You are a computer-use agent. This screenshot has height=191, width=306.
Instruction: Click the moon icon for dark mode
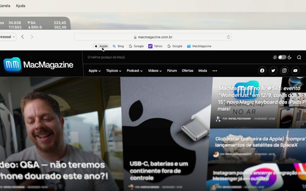(x=290, y=57)
